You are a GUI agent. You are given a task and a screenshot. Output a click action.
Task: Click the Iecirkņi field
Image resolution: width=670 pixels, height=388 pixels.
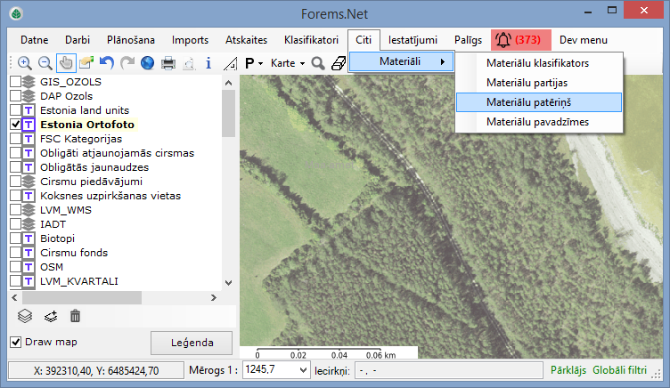coord(449,370)
